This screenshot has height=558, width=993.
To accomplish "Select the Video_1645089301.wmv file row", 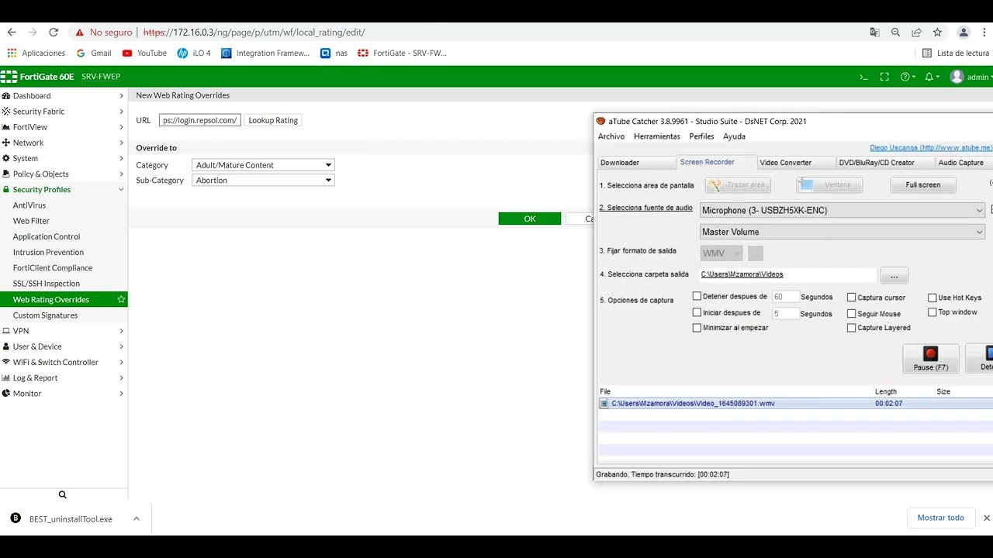I will tap(795, 403).
